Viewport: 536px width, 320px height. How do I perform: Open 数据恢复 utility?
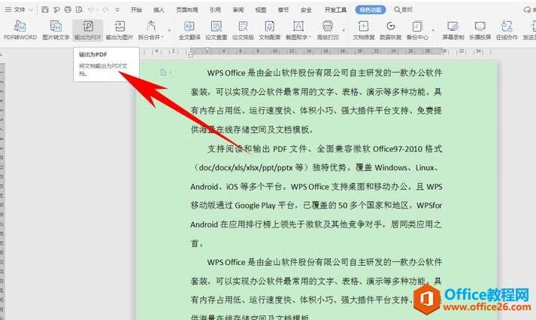point(390,30)
